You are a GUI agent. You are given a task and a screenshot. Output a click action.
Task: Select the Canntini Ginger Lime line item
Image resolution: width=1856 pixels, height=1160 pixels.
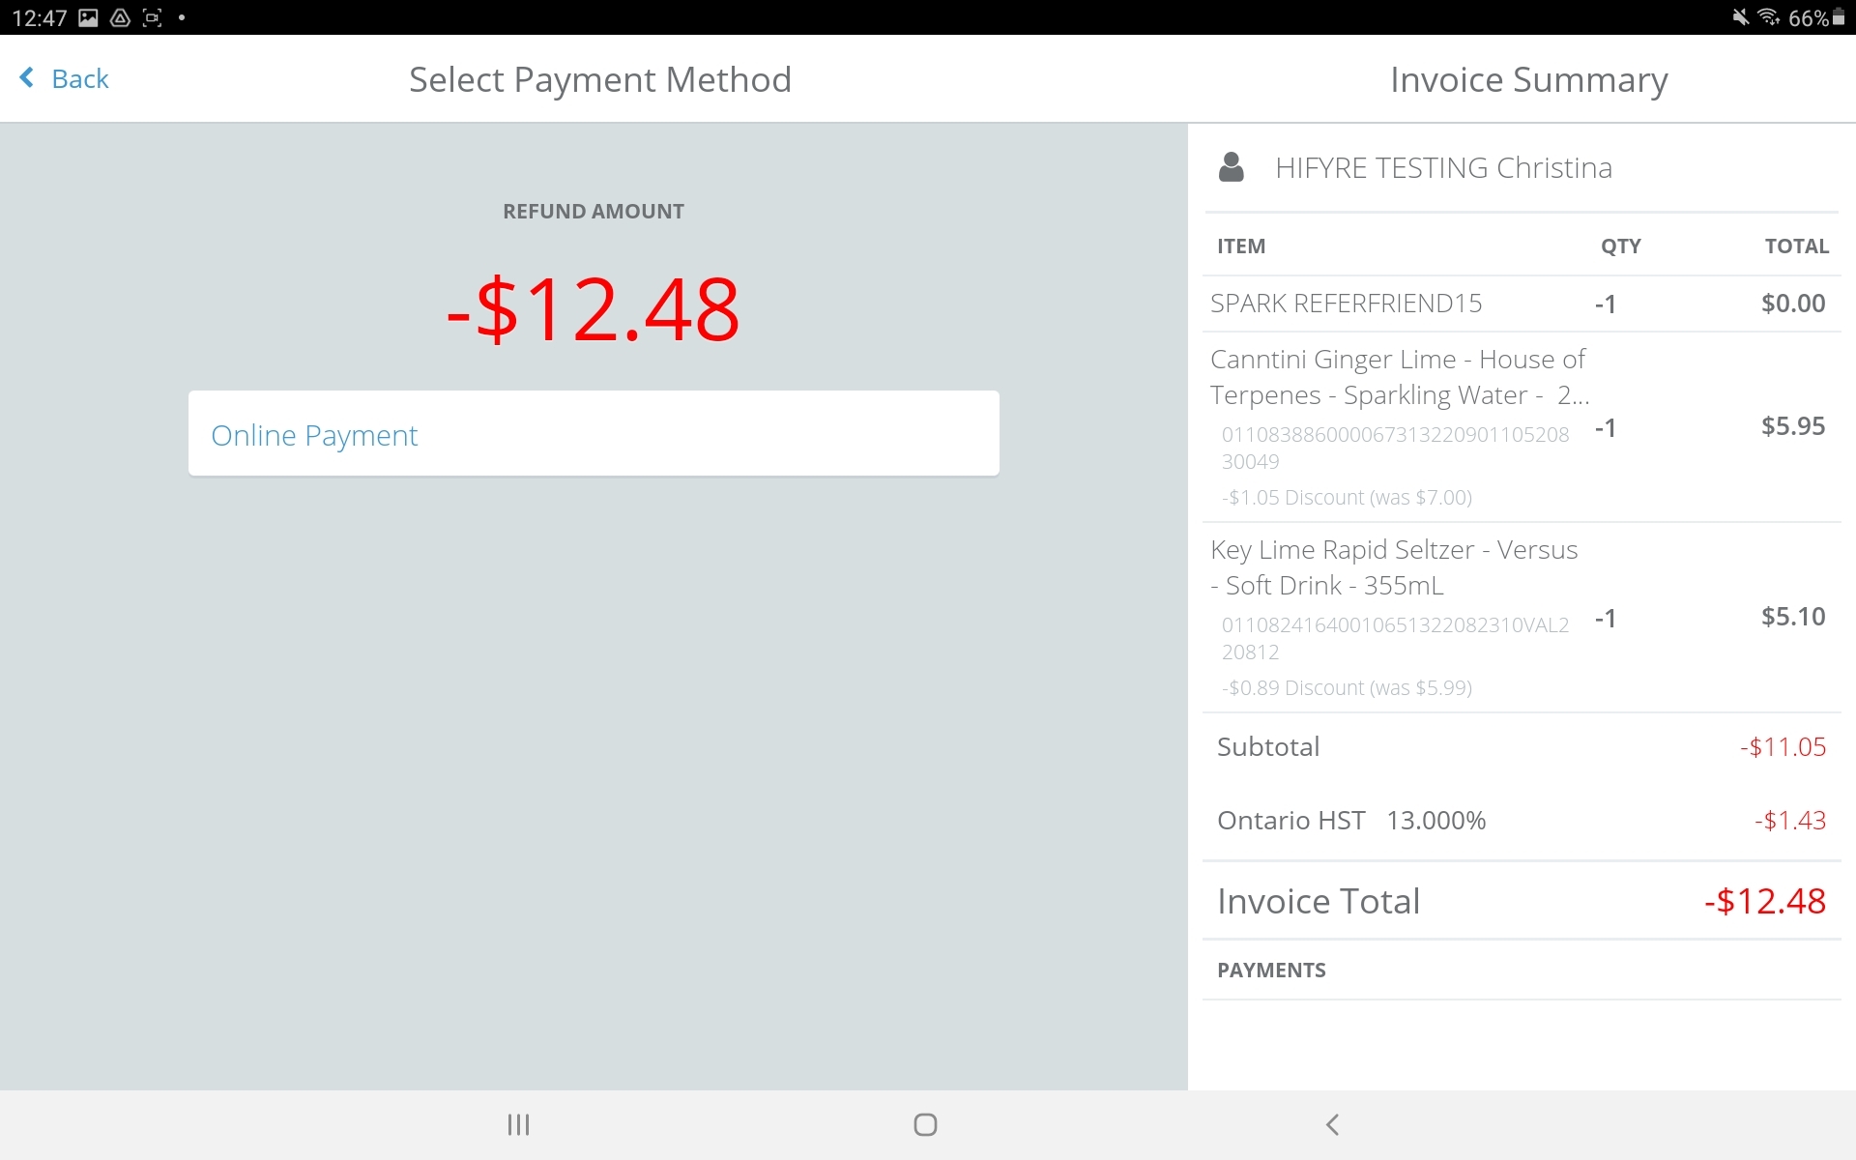point(1398,377)
